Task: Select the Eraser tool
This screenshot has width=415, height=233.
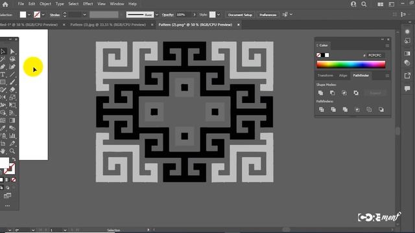Action: (12, 89)
